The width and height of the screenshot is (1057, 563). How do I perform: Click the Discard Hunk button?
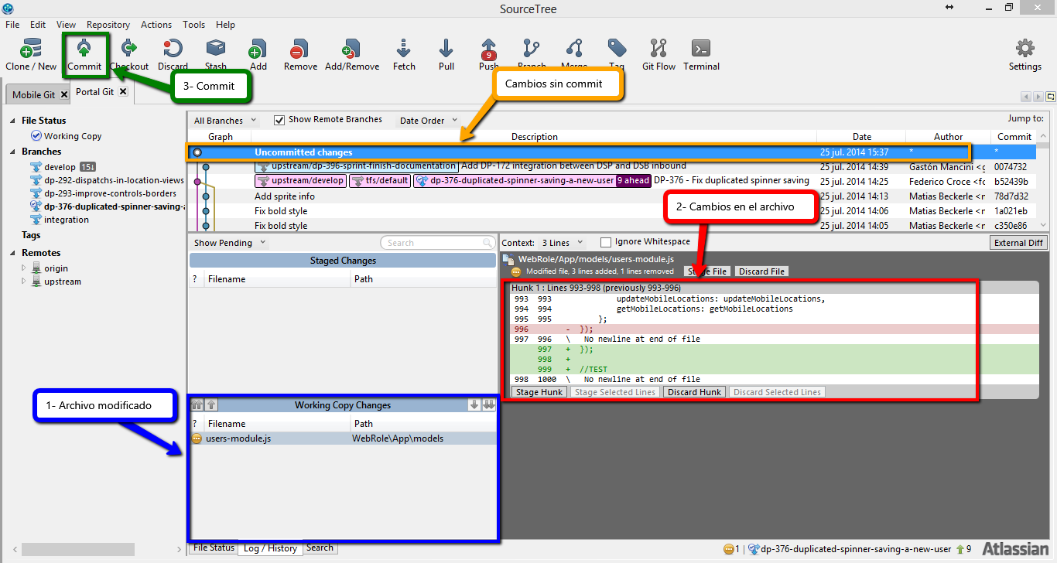(x=694, y=392)
